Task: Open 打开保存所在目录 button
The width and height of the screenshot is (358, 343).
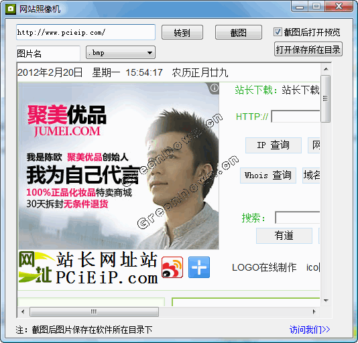Action: (x=308, y=49)
